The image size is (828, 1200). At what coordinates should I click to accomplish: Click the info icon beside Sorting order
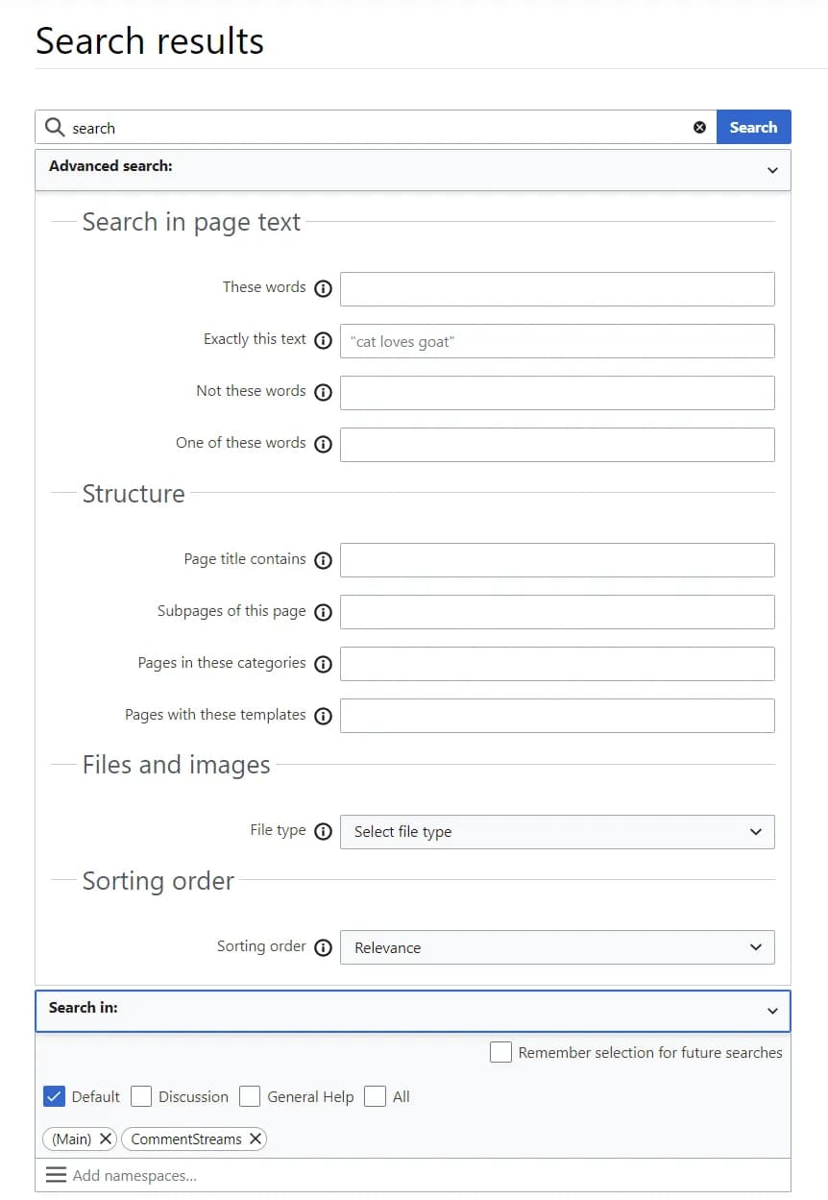(x=323, y=947)
